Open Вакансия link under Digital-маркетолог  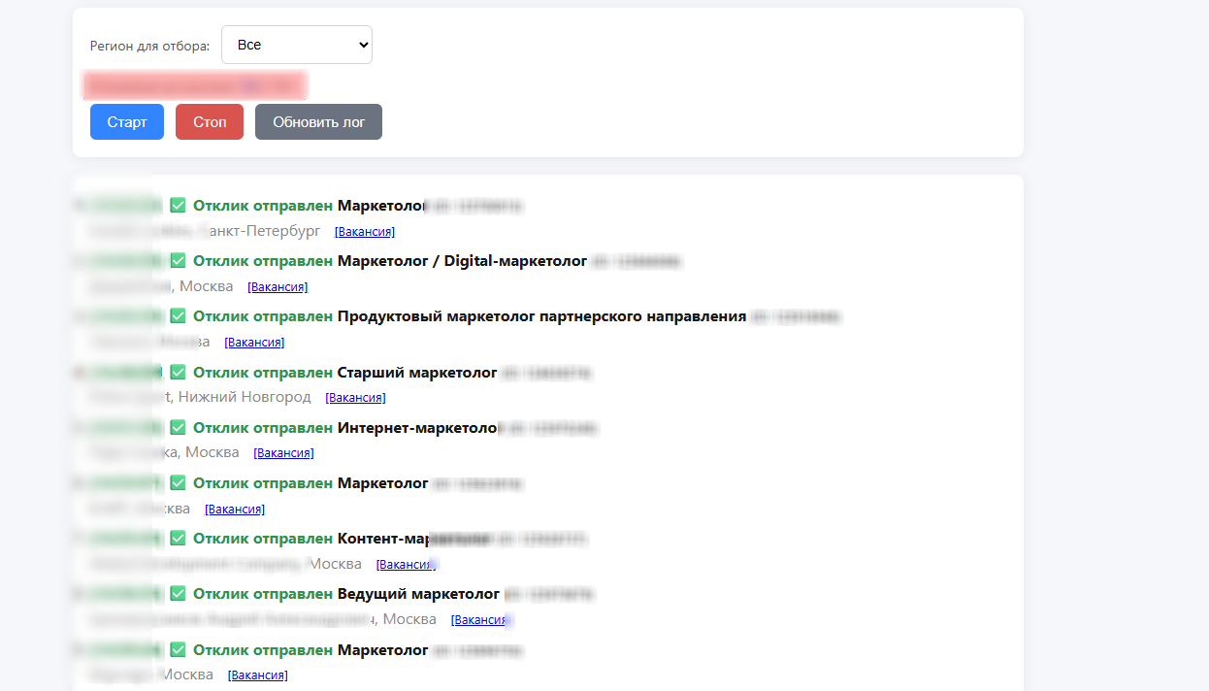click(x=278, y=287)
